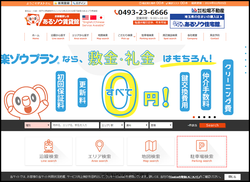Click the folded map icon for 地図検索
Image resolution: width=250 pixels, height=182 pixels.
click(x=151, y=146)
